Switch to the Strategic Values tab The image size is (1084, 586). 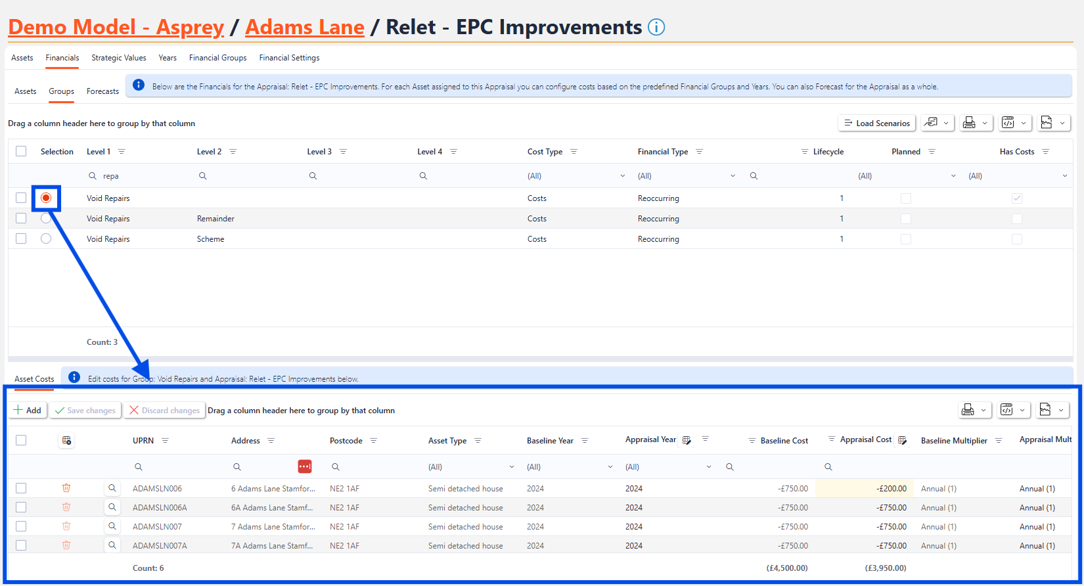click(119, 58)
